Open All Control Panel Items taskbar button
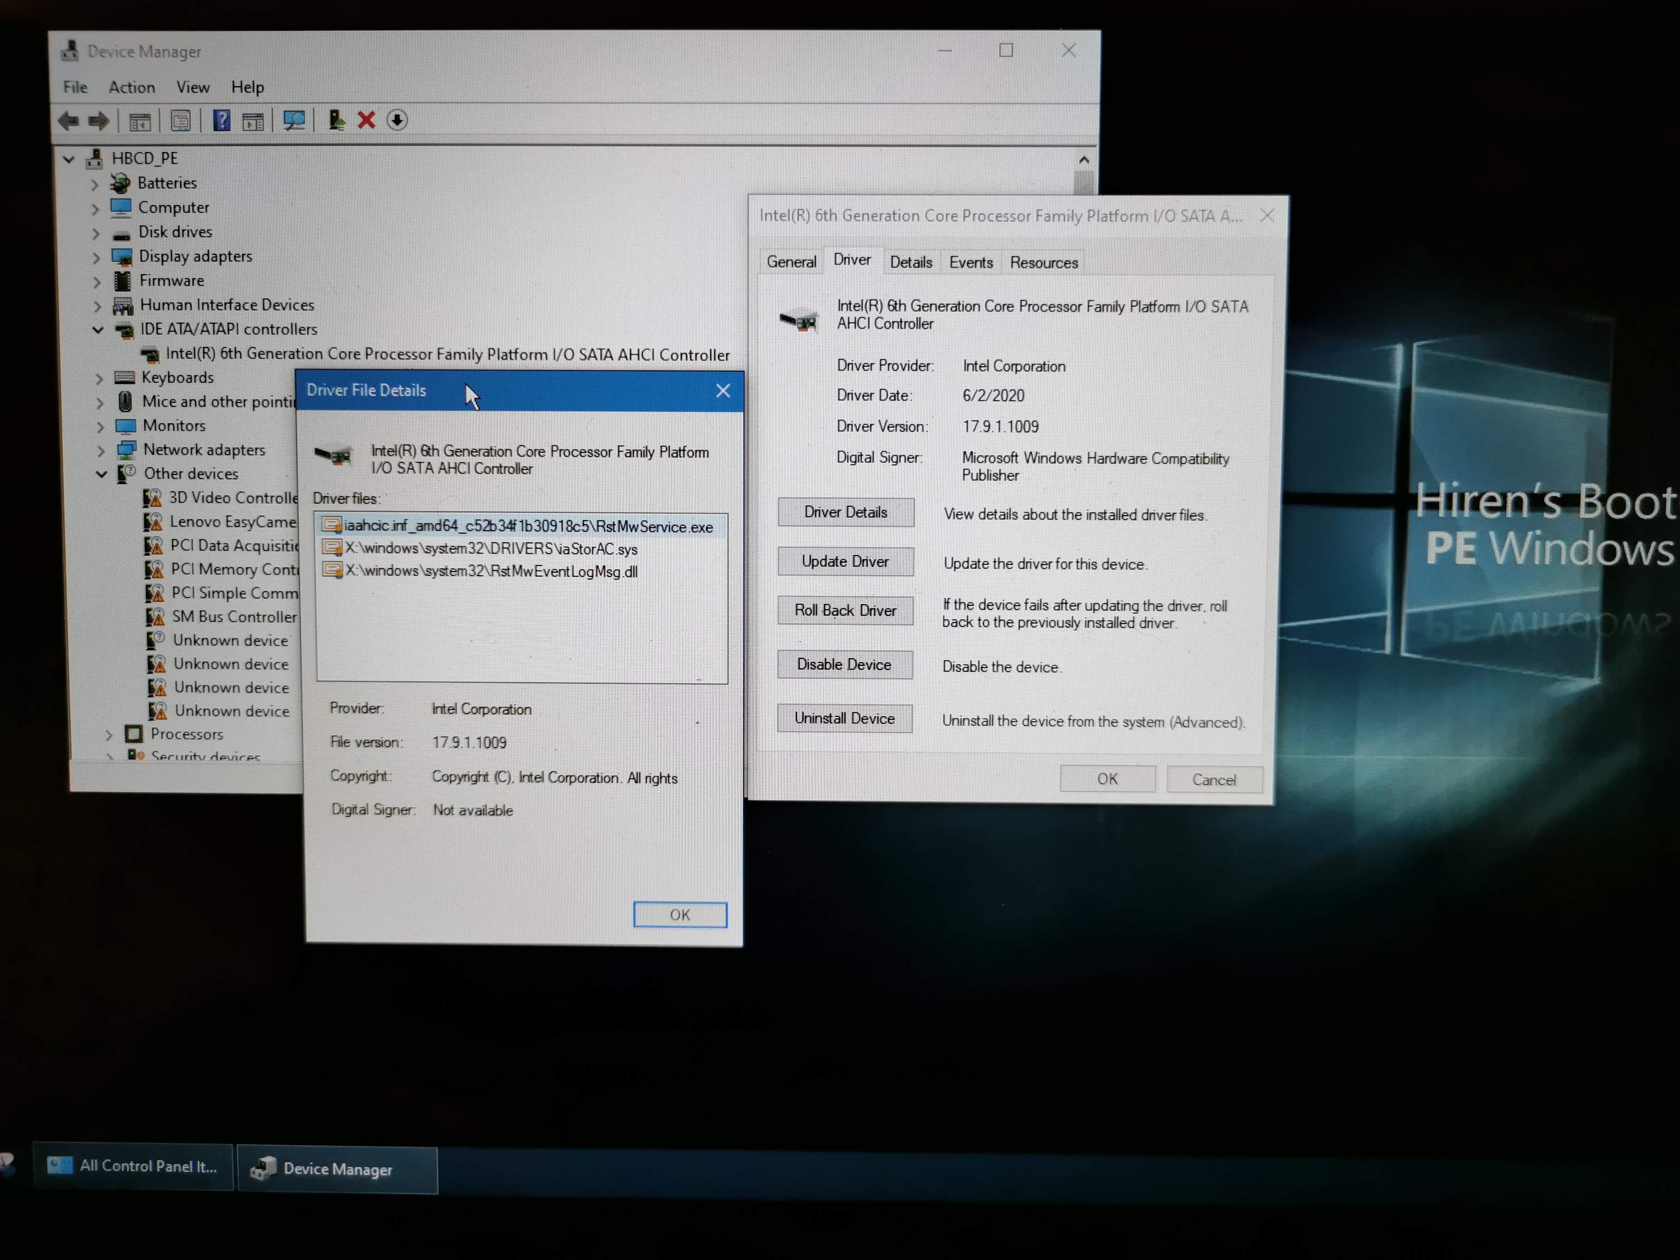 (134, 1167)
